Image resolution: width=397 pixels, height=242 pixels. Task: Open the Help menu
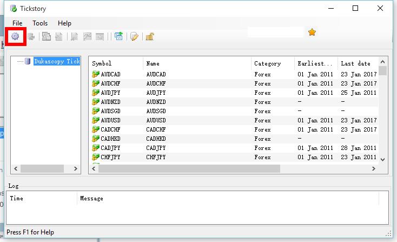64,23
